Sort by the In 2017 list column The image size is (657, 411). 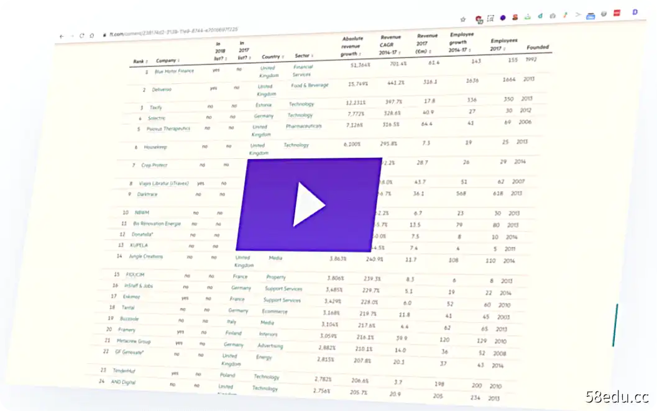click(244, 50)
